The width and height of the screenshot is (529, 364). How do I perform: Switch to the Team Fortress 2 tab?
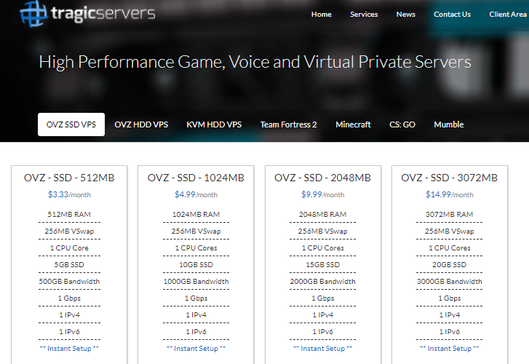pyautogui.click(x=288, y=124)
